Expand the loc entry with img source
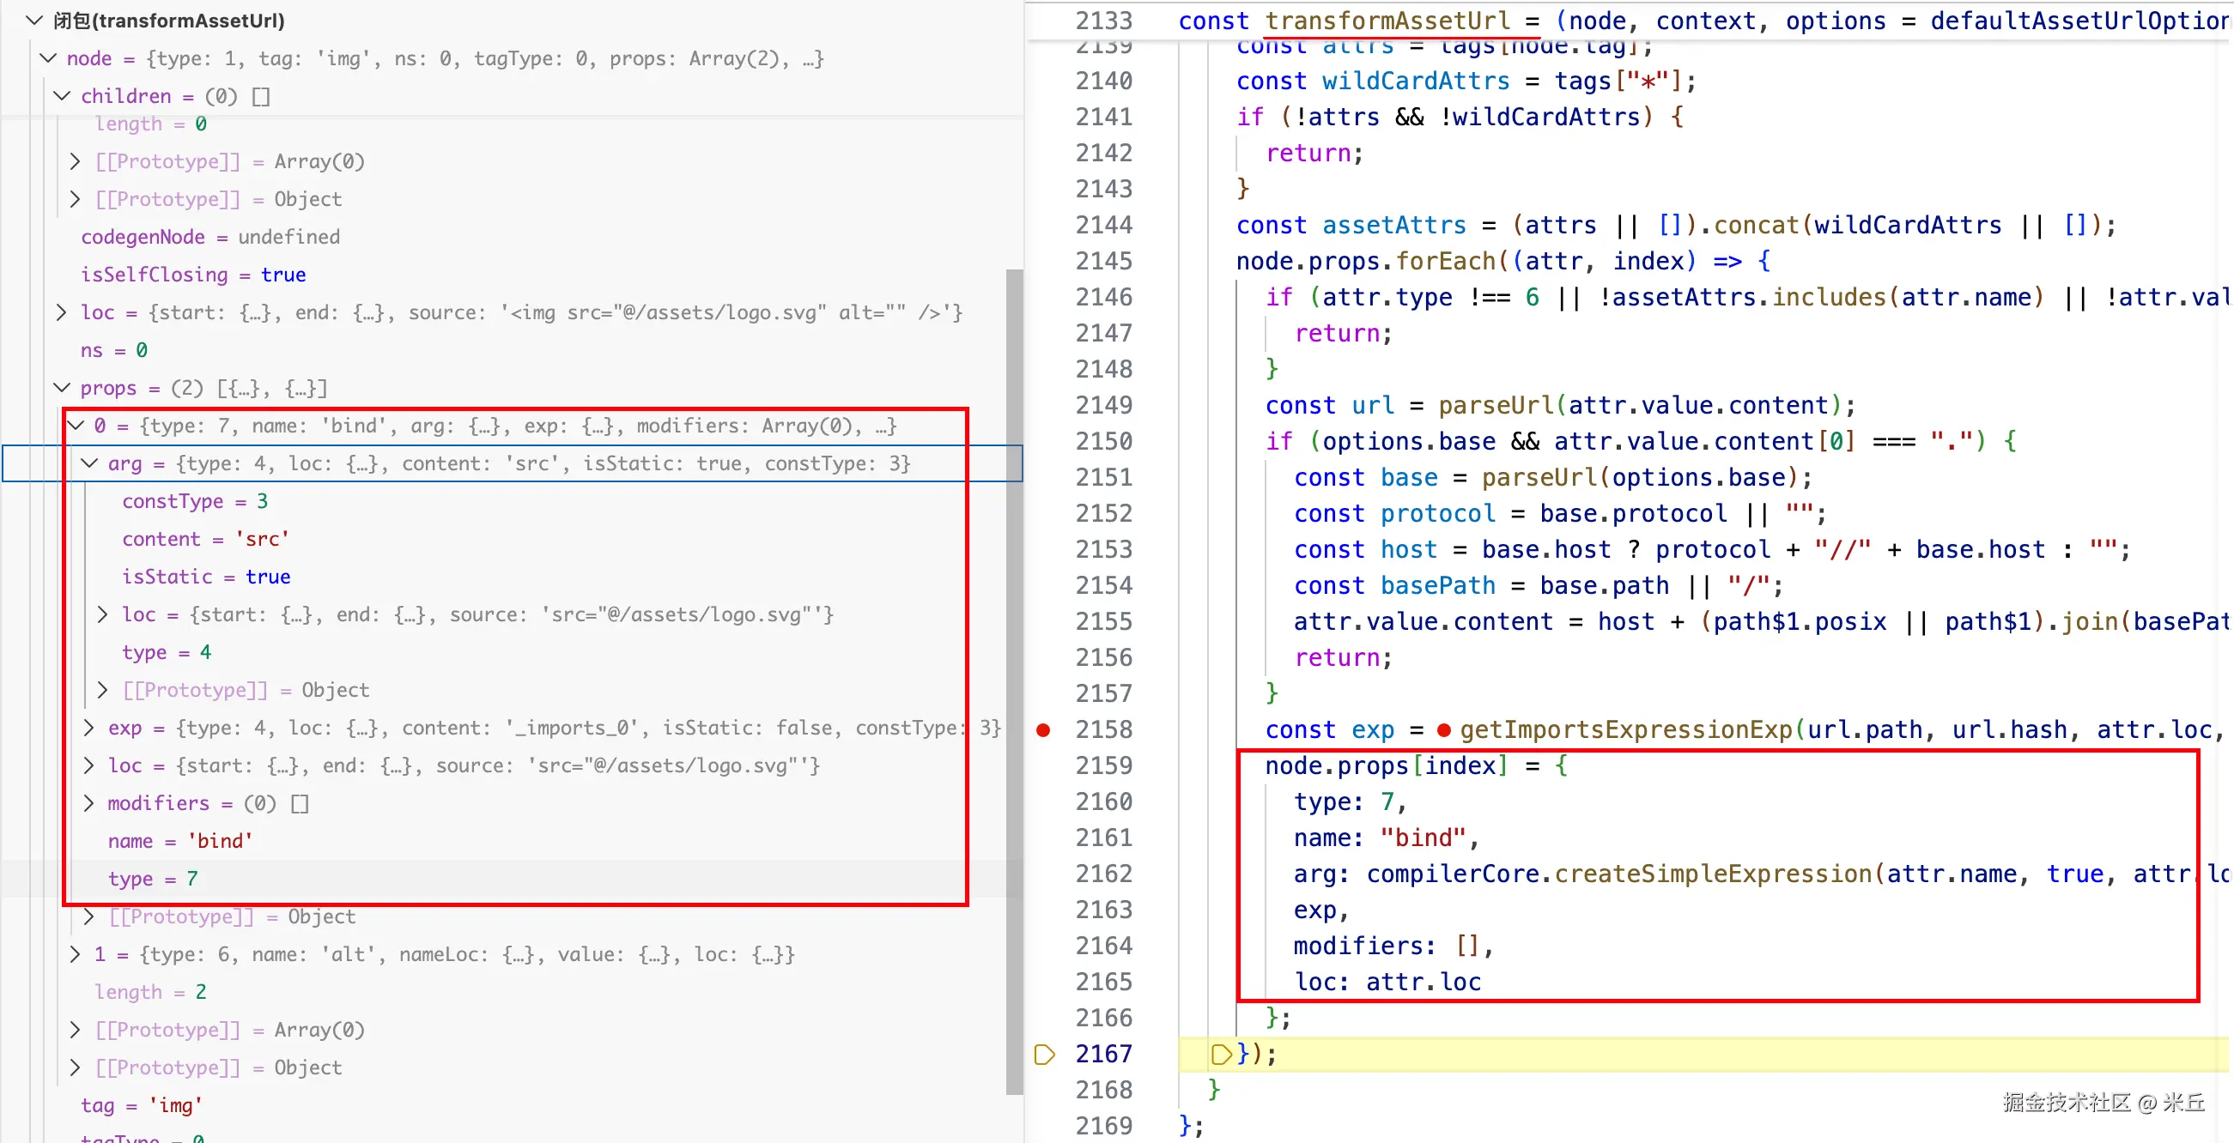The image size is (2234, 1143). click(x=62, y=312)
